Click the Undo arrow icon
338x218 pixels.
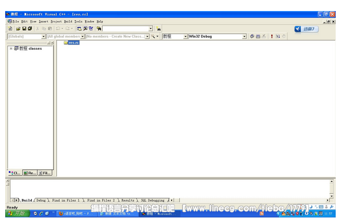click(x=58, y=28)
